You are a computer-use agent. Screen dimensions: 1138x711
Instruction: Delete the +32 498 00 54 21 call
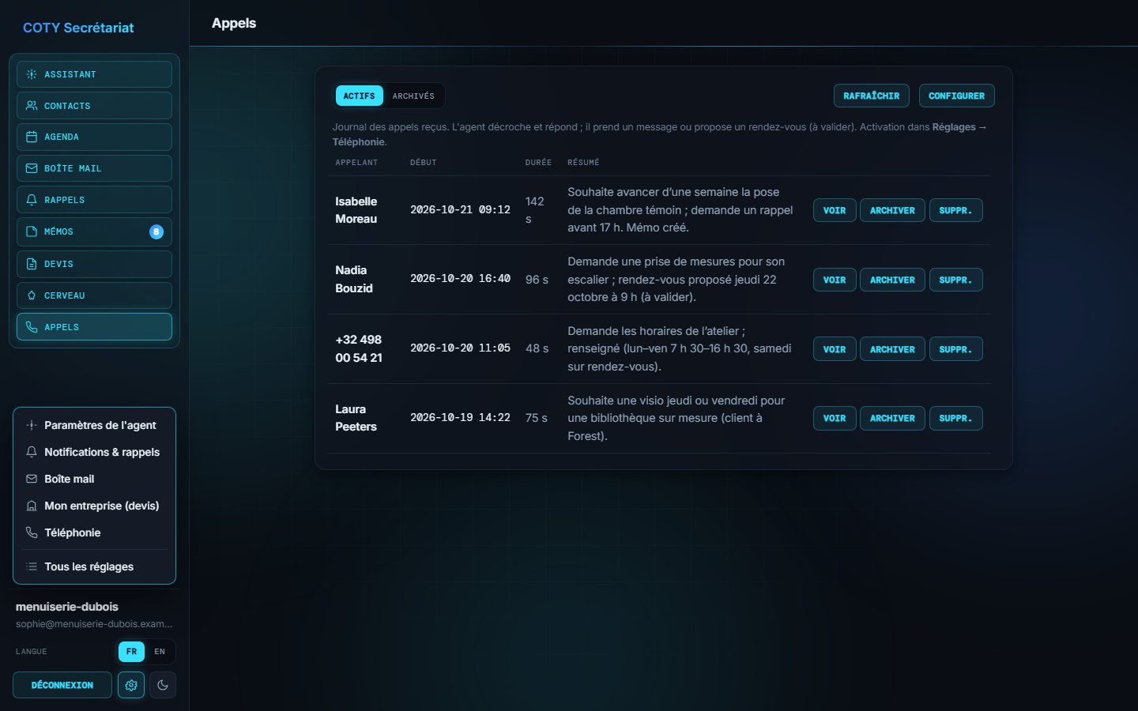[x=955, y=349]
